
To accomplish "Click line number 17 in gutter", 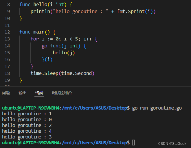I will click(7, 66).
